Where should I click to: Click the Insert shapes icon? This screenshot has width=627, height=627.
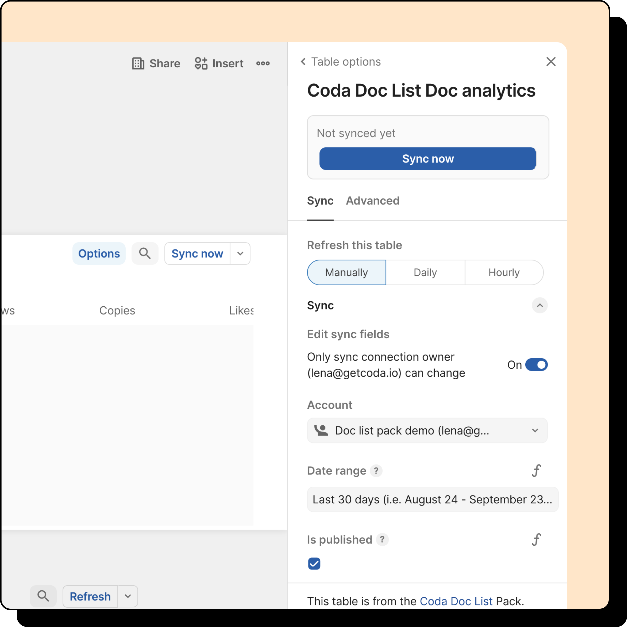(201, 63)
